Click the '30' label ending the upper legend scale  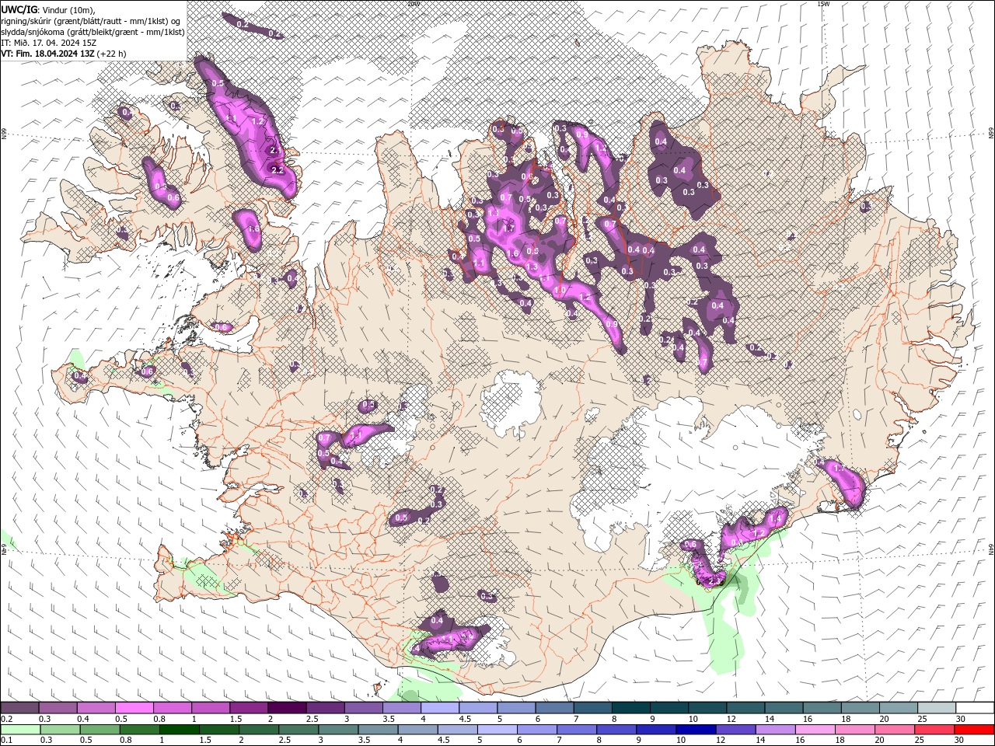[x=960, y=719]
